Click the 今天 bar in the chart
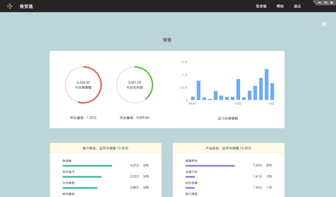Image resolution: width=336 pixels, height=197 pixels. pyautogui.click(x=272, y=91)
